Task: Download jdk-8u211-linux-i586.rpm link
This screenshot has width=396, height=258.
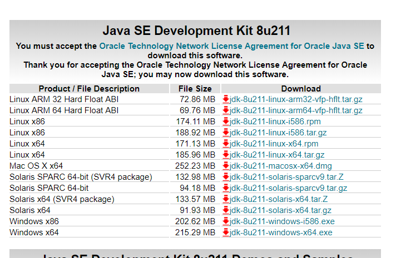Action: (x=275, y=122)
